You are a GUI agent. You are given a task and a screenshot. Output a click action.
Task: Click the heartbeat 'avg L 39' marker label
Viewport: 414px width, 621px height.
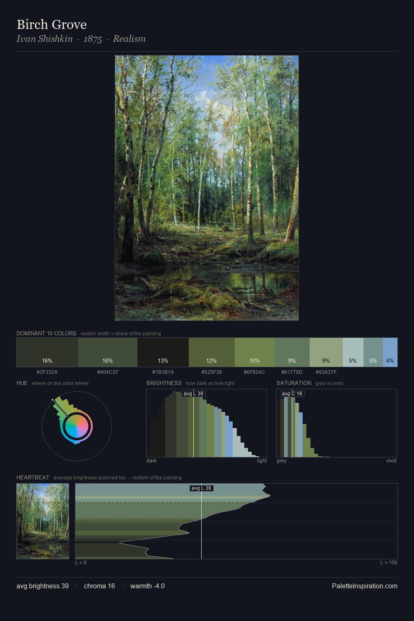202,488
